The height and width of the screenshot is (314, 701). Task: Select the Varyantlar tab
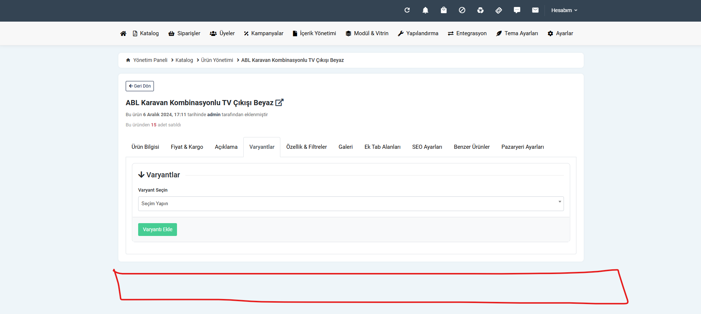pos(262,147)
